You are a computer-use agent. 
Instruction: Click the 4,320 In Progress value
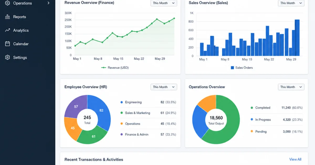point(287,120)
